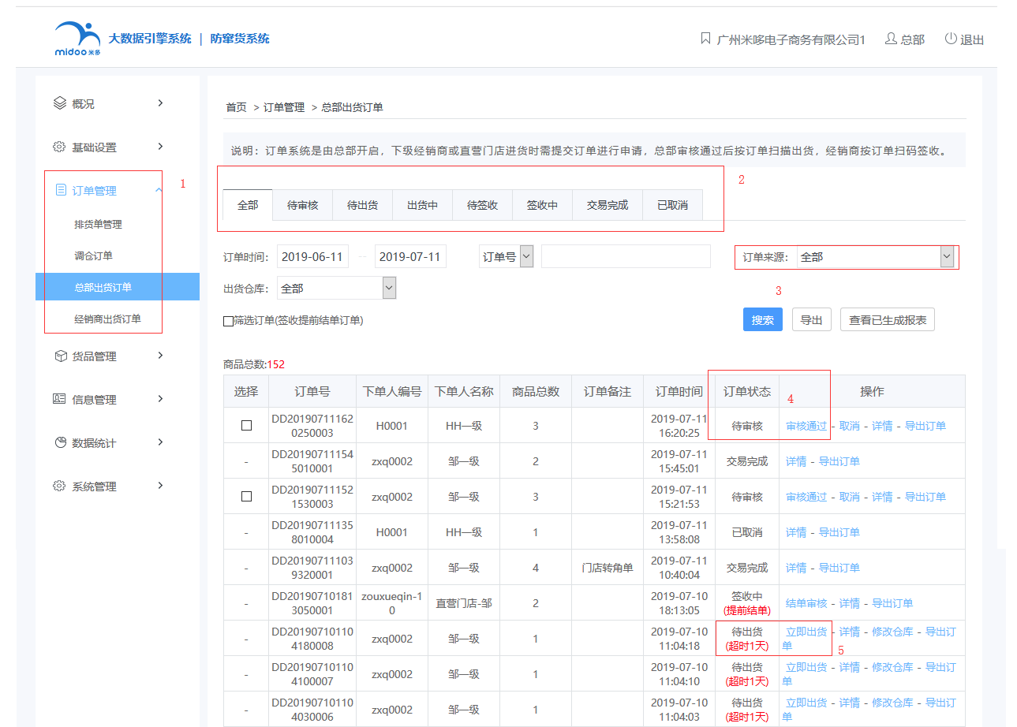Click 结单审核 for order DD201907101813050001
The image size is (1017, 727).
click(806, 603)
